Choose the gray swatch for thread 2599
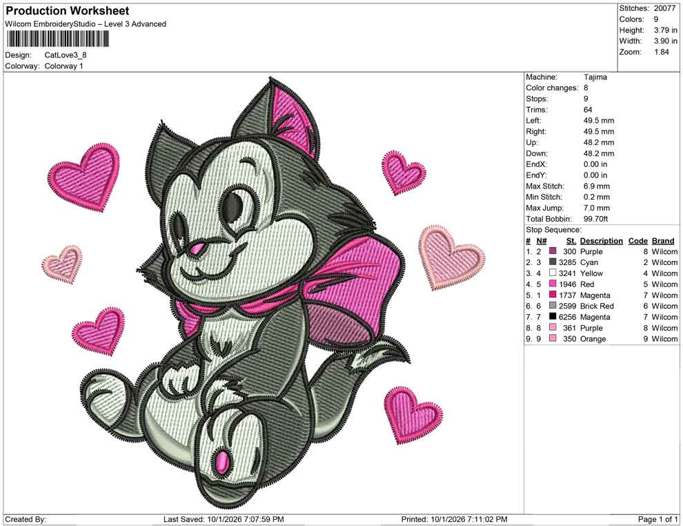The height and width of the screenshot is (526, 683). coord(553,306)
